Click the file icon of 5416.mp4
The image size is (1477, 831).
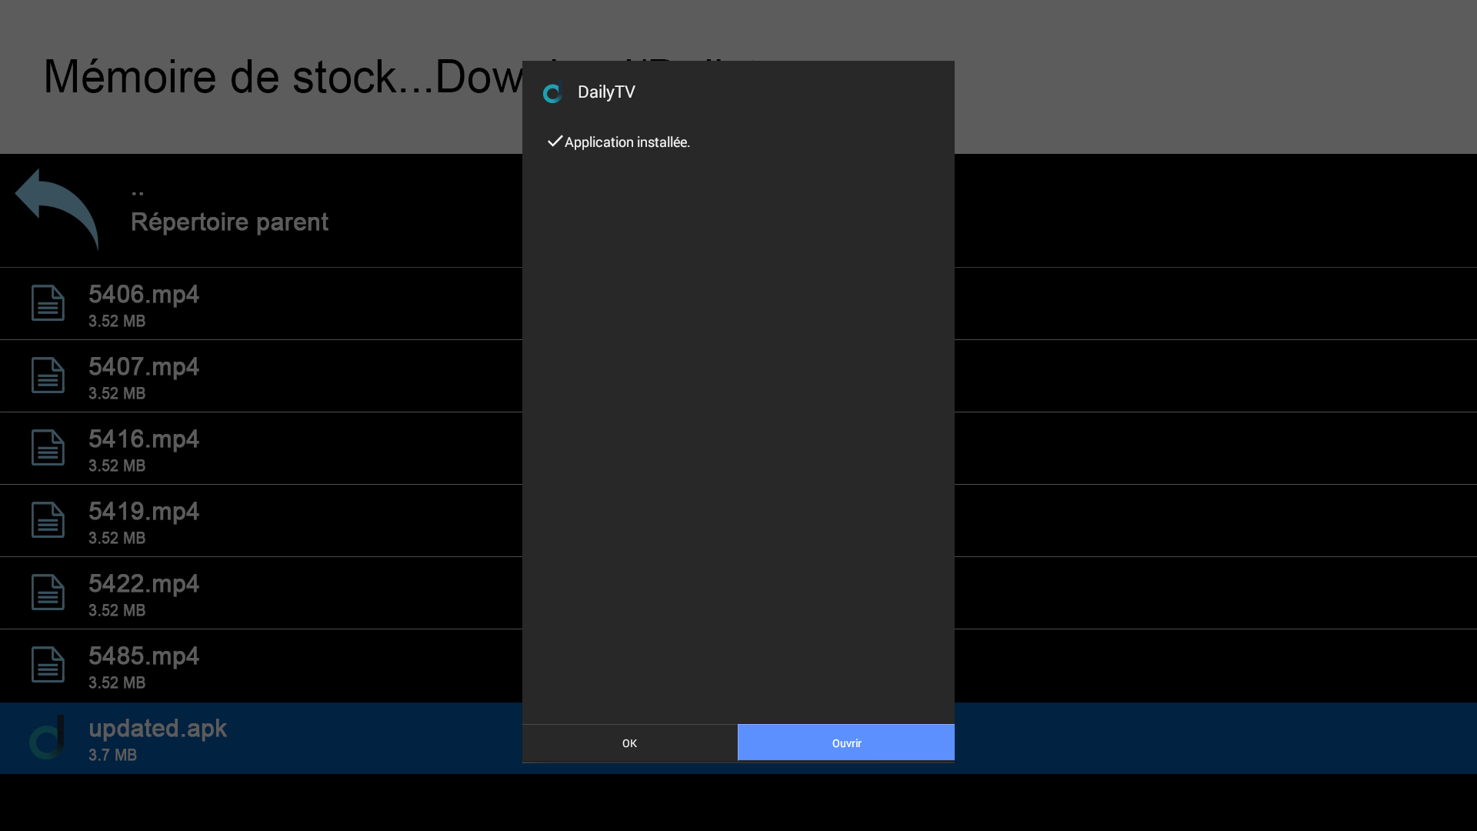[48, 447]
